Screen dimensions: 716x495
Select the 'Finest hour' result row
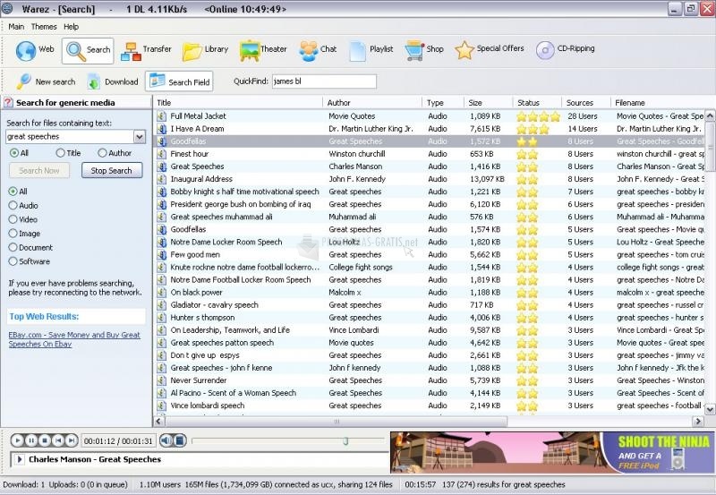pyautogui.click(x=430, y=154)
